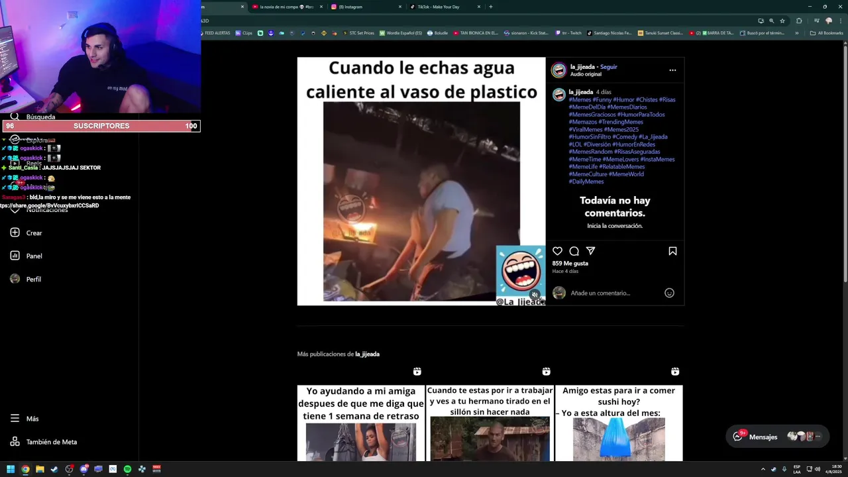This screenshot has width=848, height=477.
Task: Open Spotify from the taskbar
Action: [127, 469]
